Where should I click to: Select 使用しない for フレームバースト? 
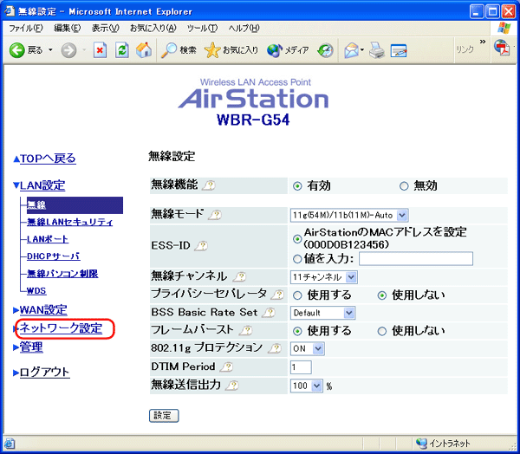[x=382, y=331]
